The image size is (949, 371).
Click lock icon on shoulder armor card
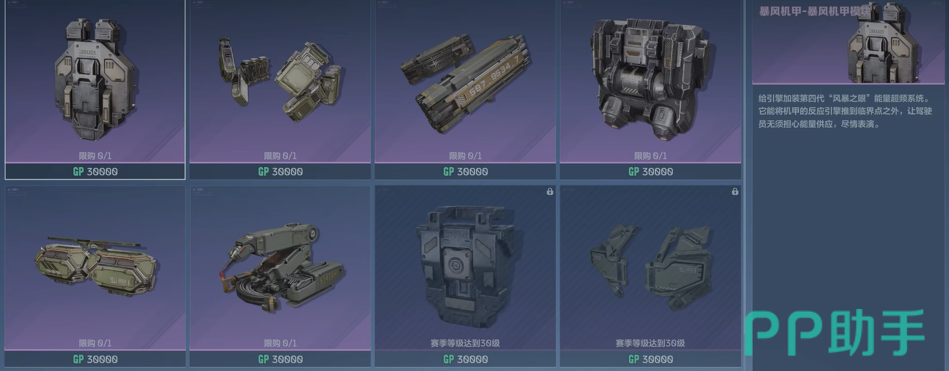(735, 192)
